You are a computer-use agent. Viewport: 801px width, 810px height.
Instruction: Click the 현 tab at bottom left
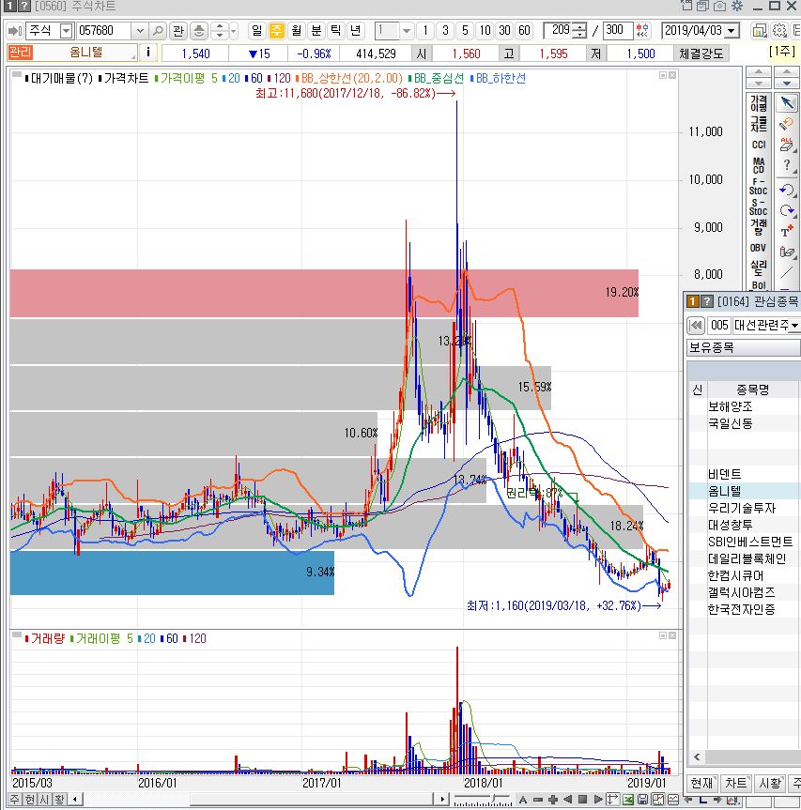coord(30,799)
